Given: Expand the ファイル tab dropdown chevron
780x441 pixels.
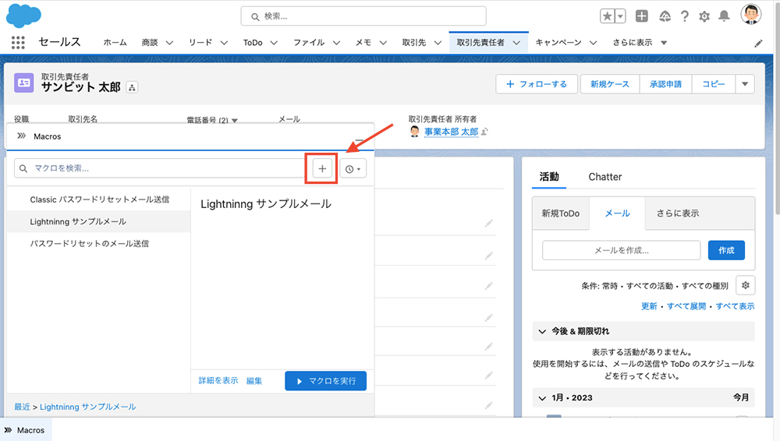Looking at the screenshot, I should click(336, 43).
